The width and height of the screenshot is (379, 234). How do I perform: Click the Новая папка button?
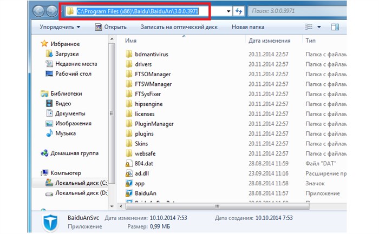tap(248, 27)
